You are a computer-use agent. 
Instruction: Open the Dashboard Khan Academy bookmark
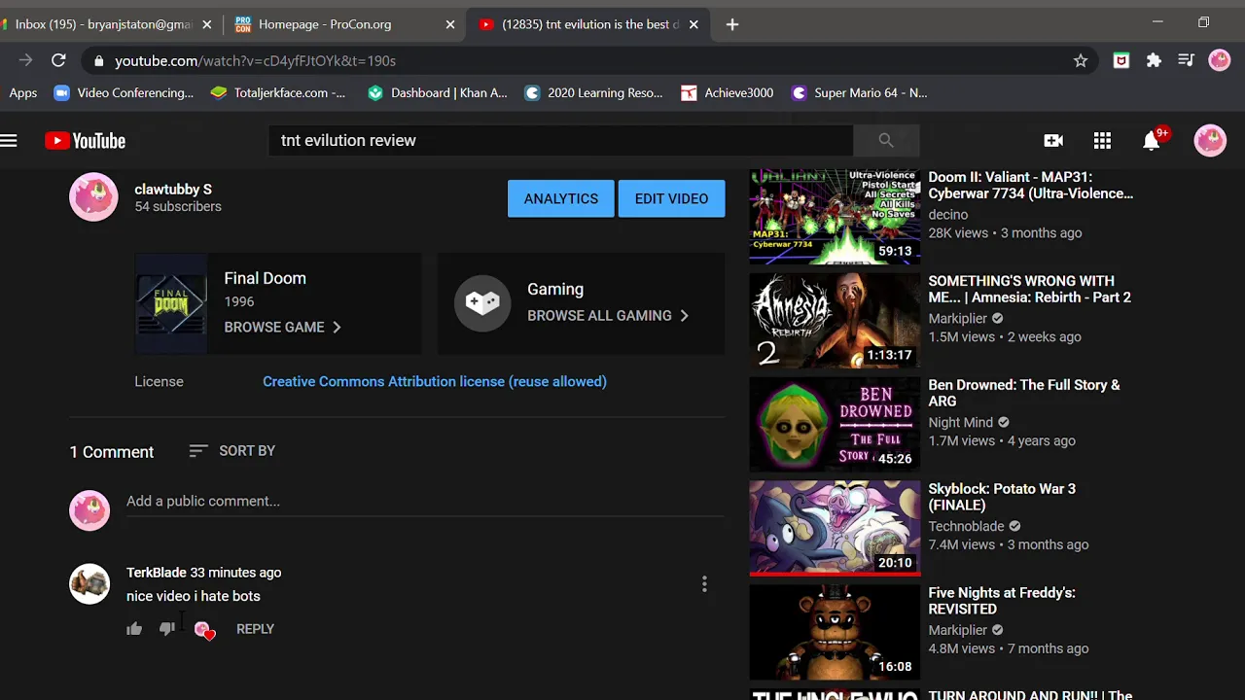pyautogui.click(x=438, y=93)
